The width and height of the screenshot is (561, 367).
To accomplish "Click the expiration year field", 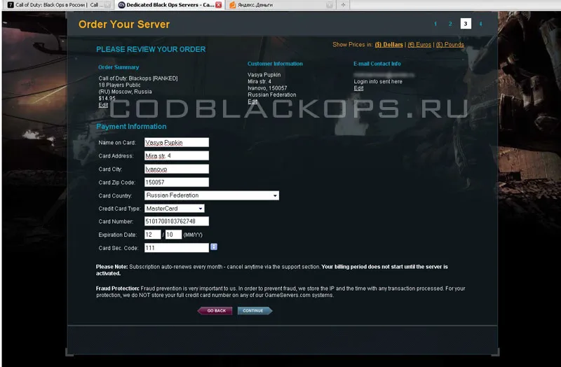I will pos(173,235).
